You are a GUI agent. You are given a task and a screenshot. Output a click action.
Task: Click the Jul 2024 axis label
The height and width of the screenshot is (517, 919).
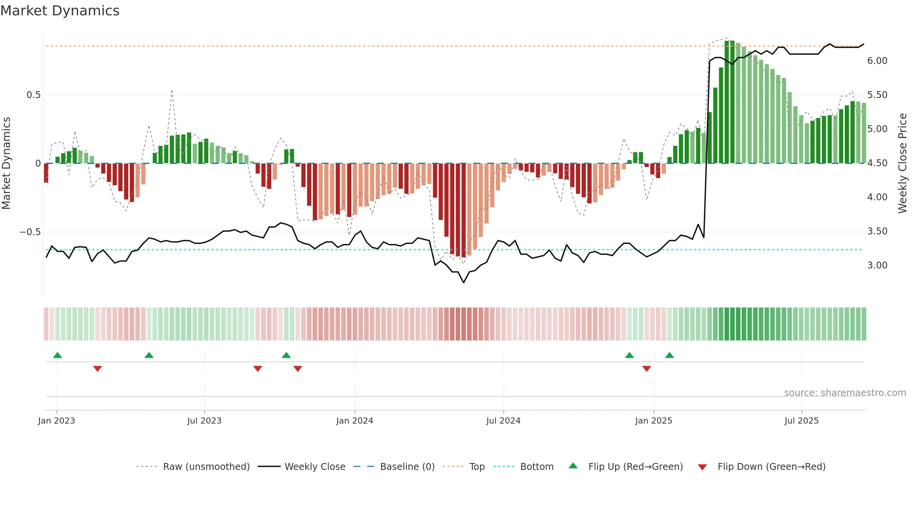504,420
